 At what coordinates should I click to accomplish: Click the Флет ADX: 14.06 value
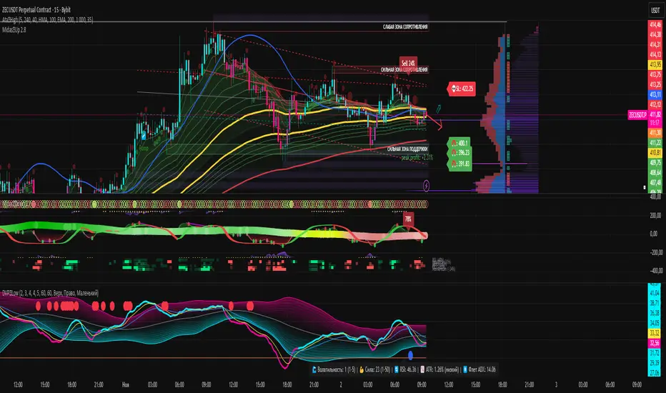click(x=482, y=369)
